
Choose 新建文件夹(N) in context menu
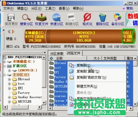pyautogui.click(x=97, y=86)
